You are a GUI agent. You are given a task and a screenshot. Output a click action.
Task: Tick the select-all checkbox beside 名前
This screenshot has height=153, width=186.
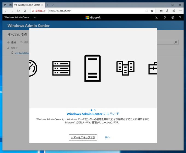click(x=8, y=48)
